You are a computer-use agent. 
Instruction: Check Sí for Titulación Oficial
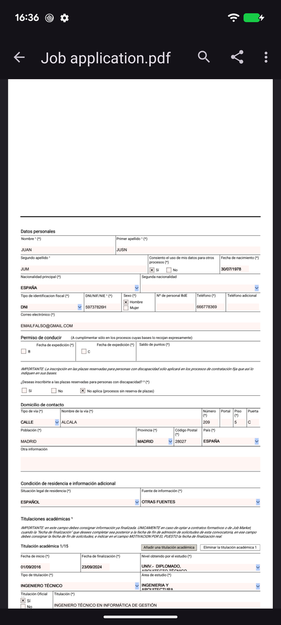point(23,601)
